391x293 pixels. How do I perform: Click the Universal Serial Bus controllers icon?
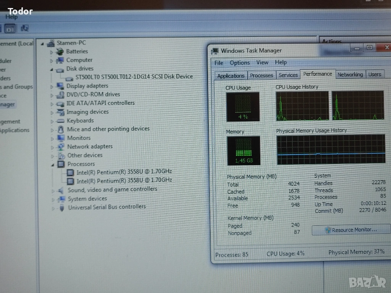[x=61, y=208]
